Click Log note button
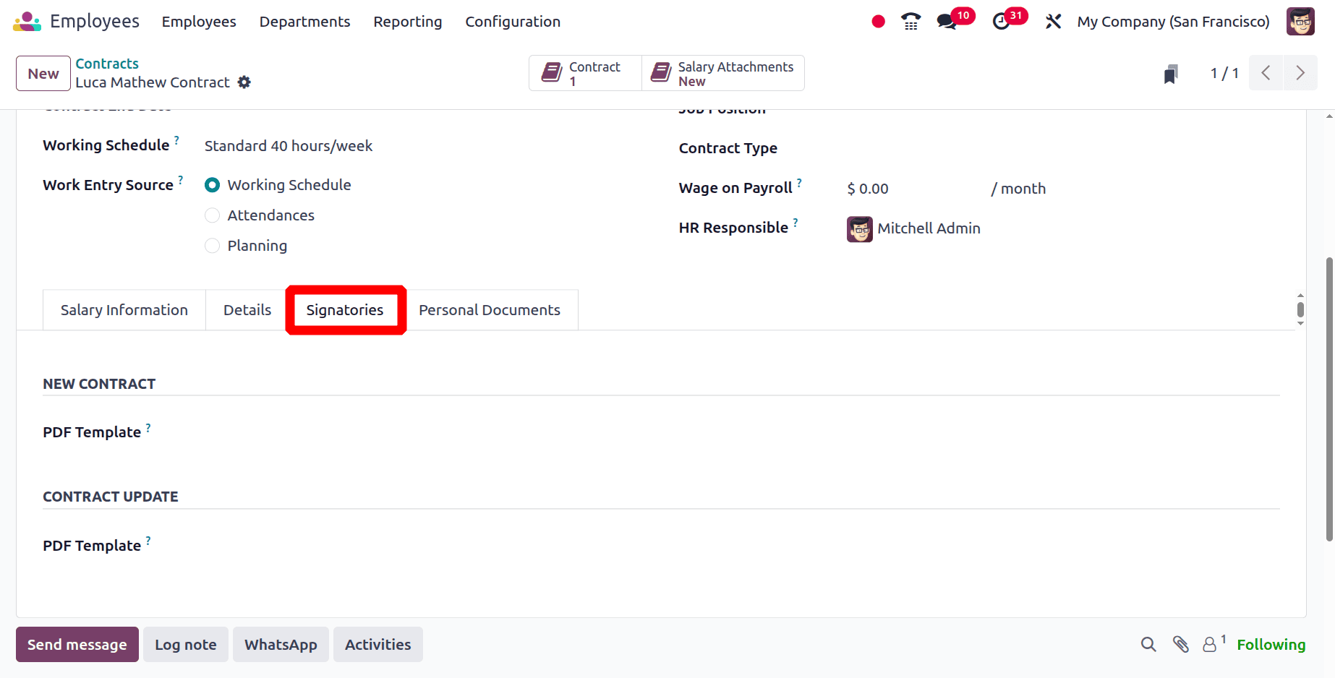Viewport: 1335px width, 678px height. 186,644
